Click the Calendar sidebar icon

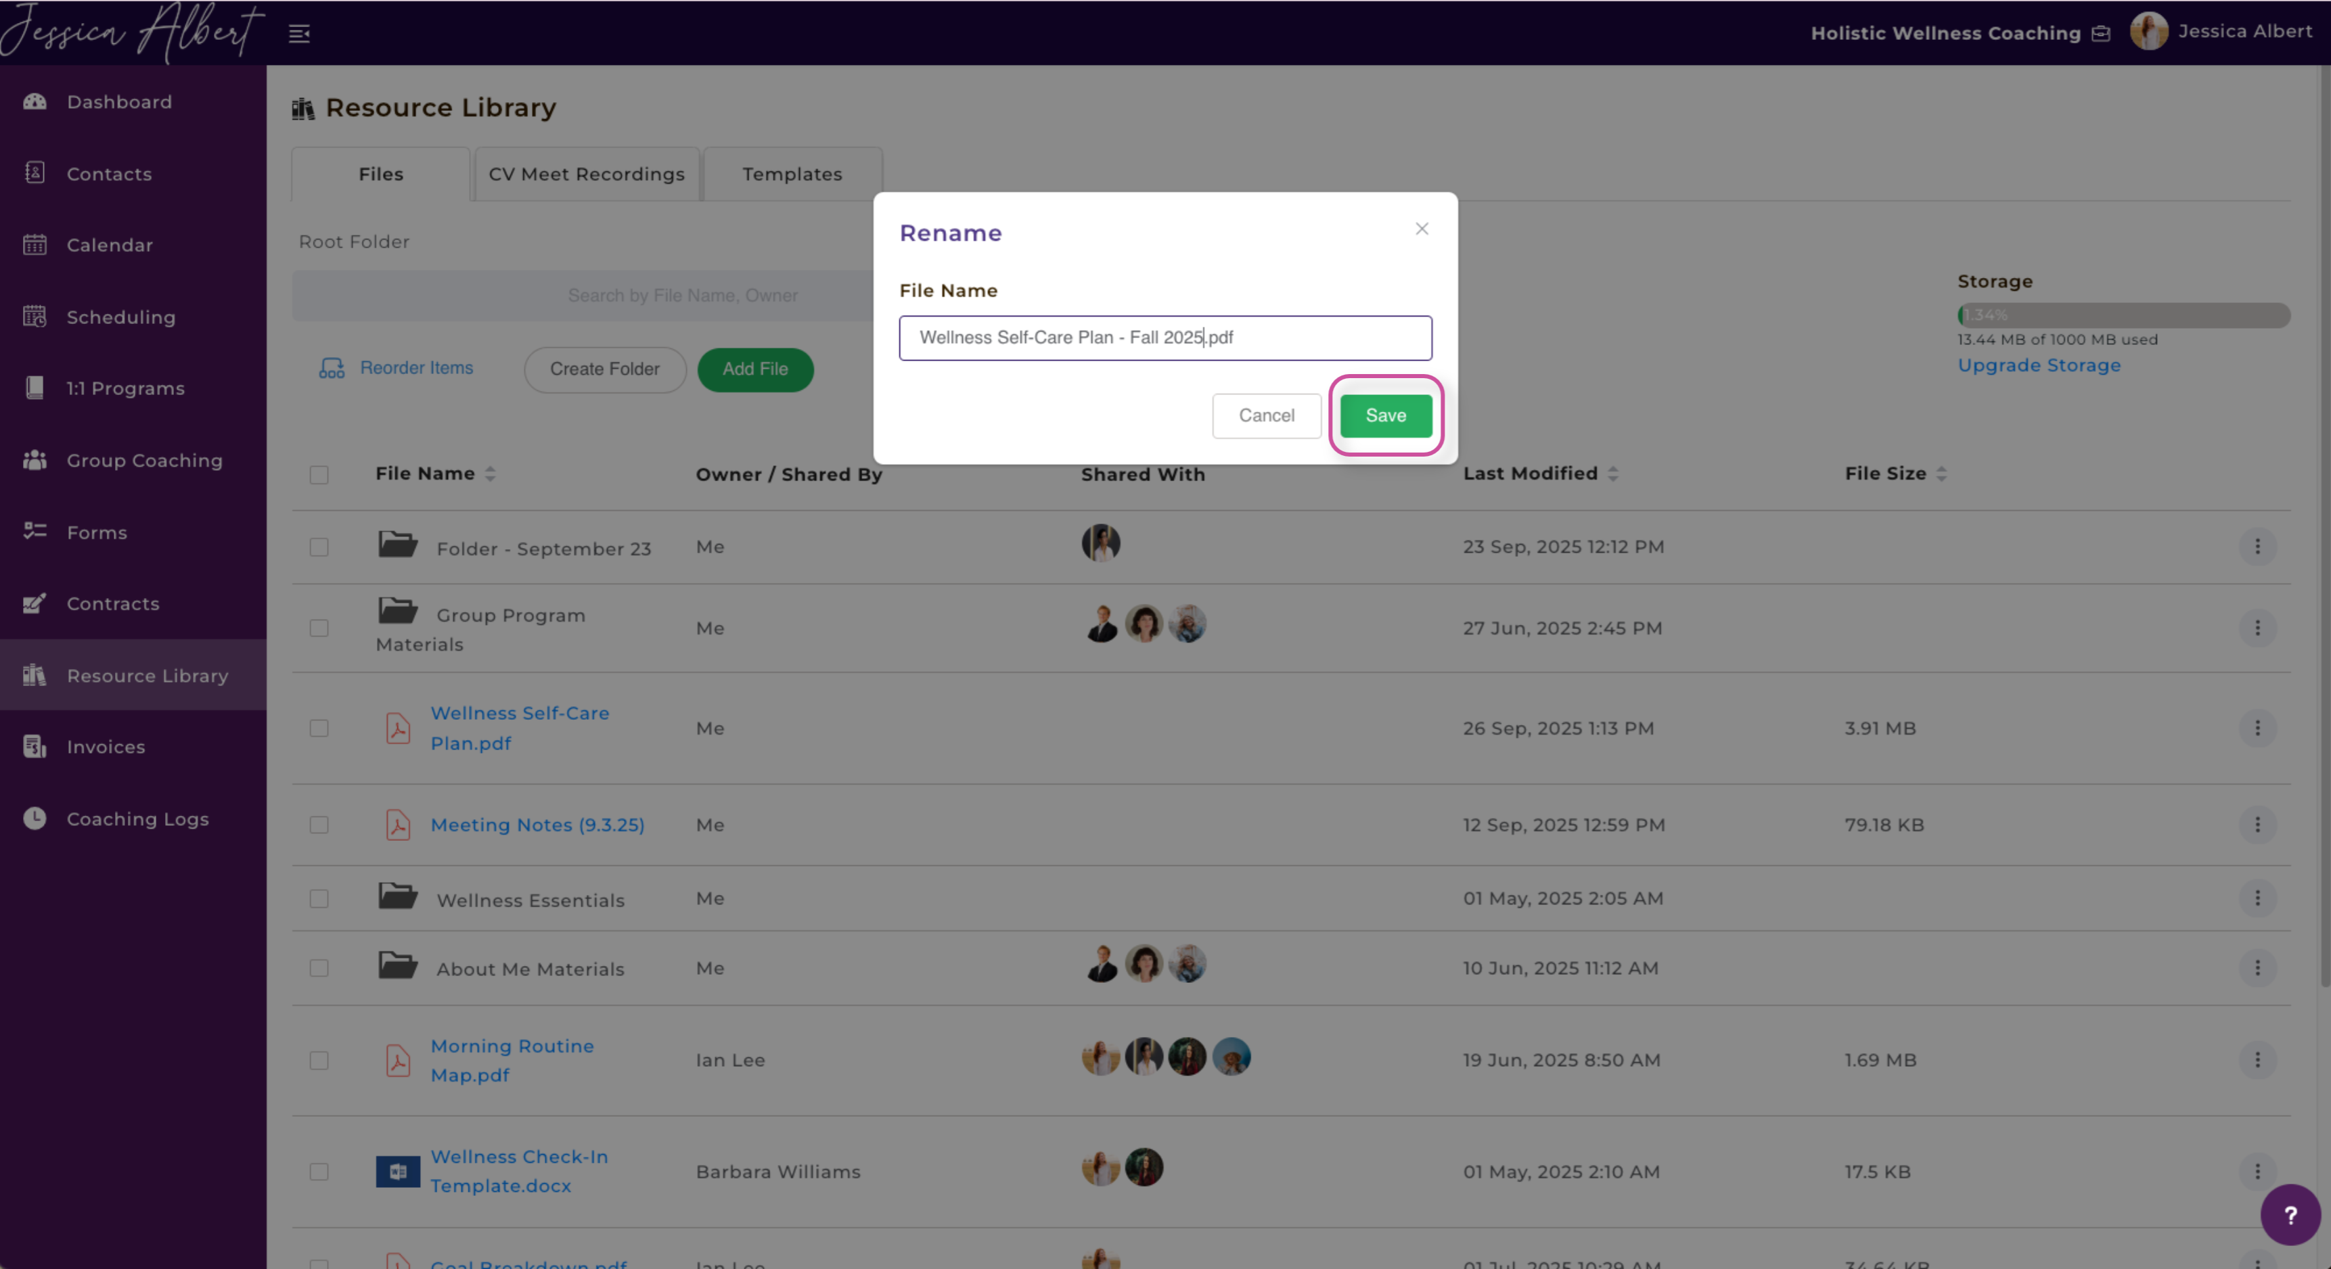pyautogui.click(x=35, y=244)
